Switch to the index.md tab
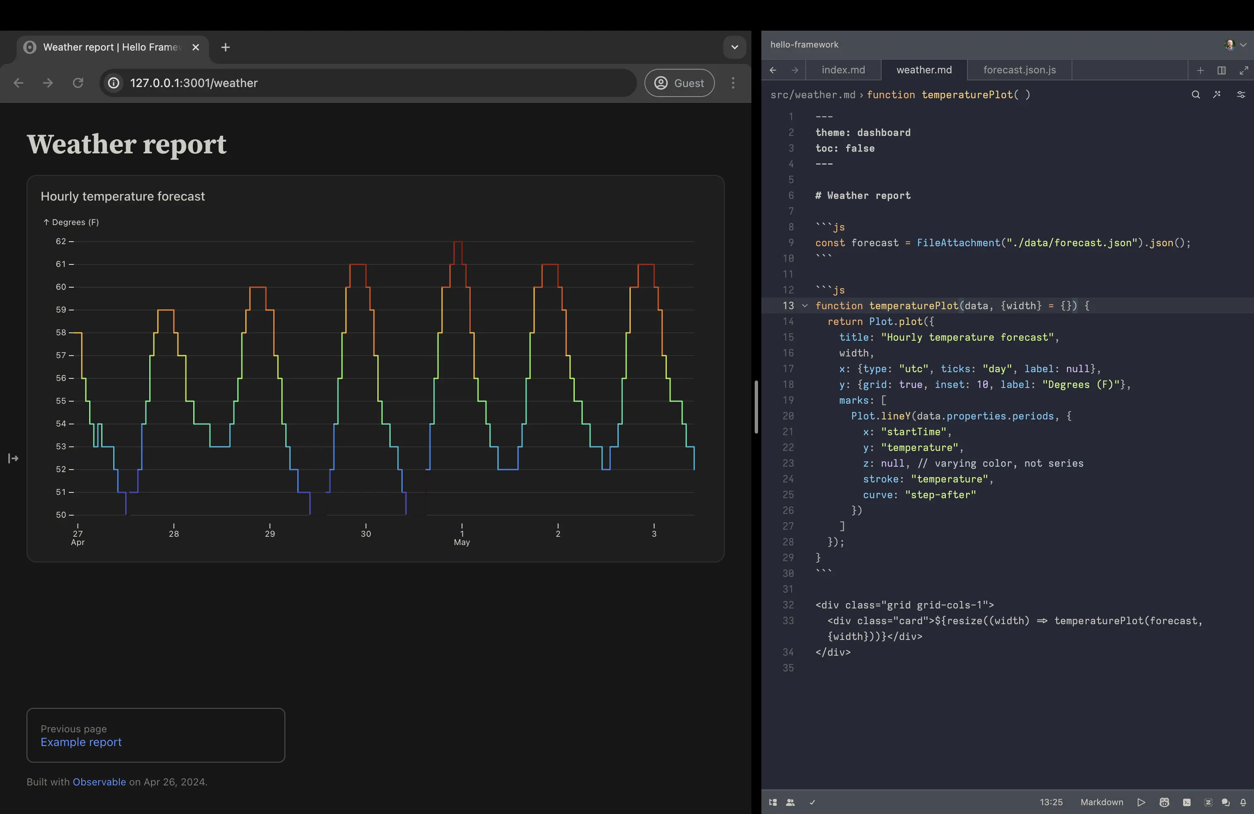Image resolution: width=1254 pixels, height=814 pixels. pos(843,70)
